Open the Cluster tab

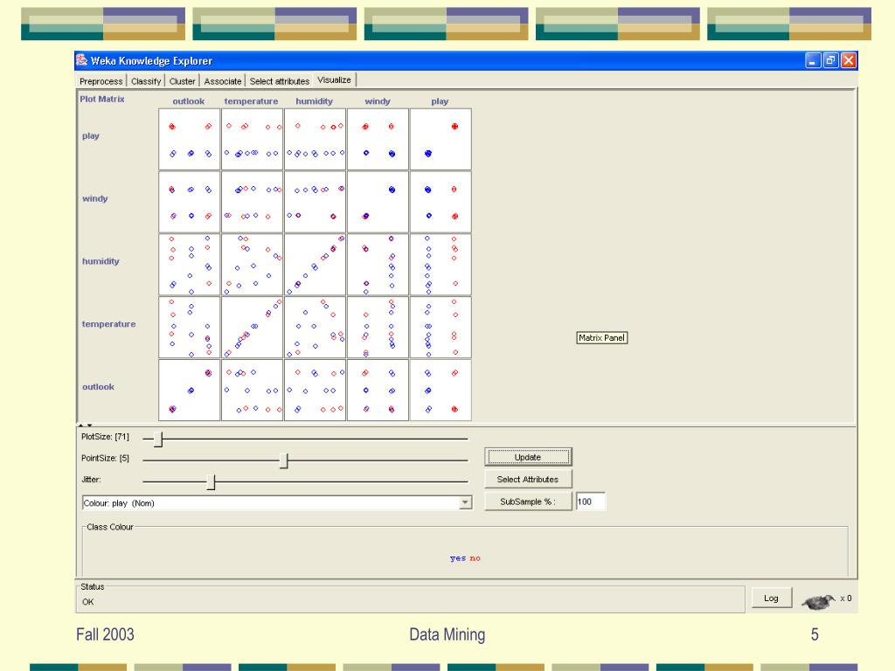click(182, 81)
